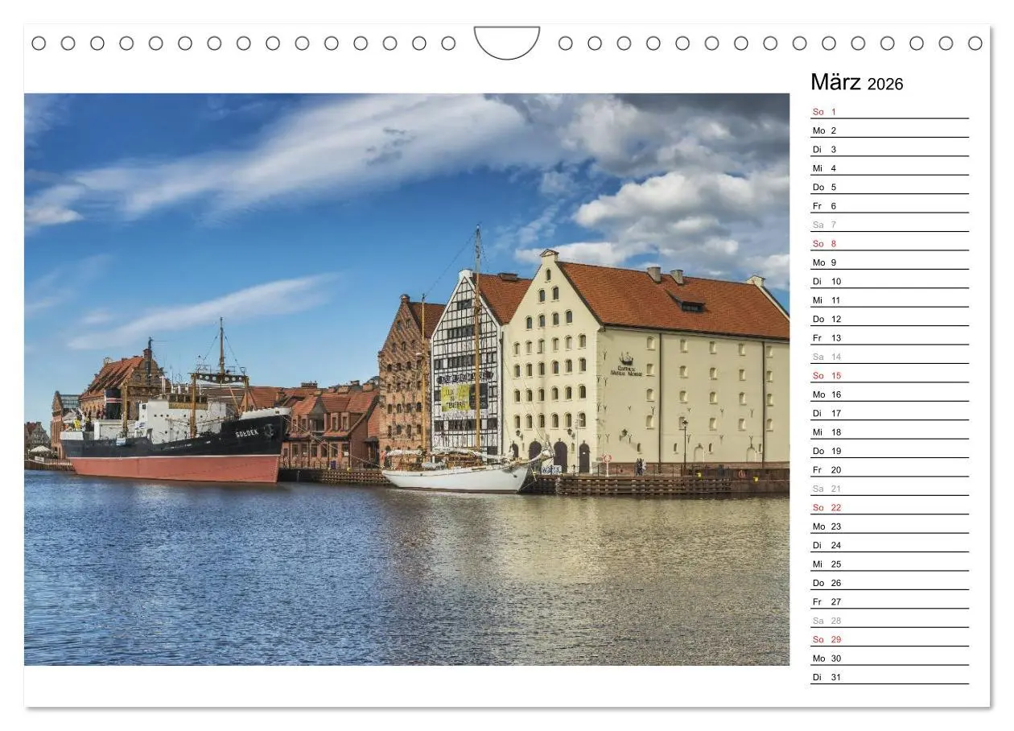The width and height of the screenshot is (1014, 731).
Task: Select the Sa 28 weekend entry
Action: 825,620
